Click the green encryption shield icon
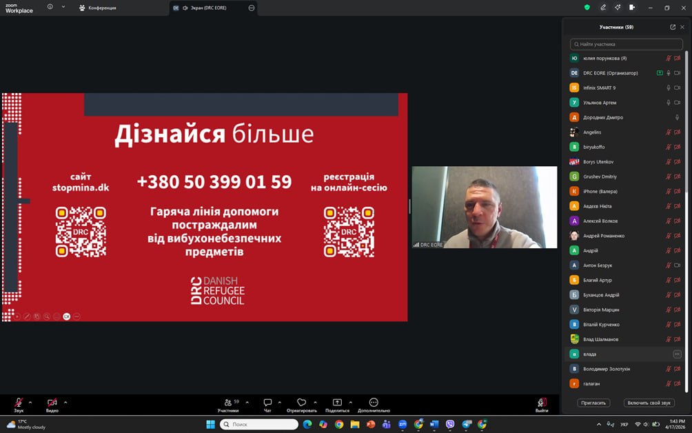Image resolution: width=692 pixels, height=433 pixels. [587, 8]
